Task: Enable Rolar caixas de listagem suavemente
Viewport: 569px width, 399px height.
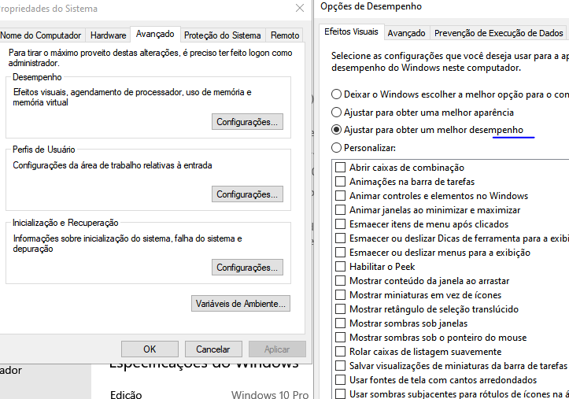Action: (341, 351)
